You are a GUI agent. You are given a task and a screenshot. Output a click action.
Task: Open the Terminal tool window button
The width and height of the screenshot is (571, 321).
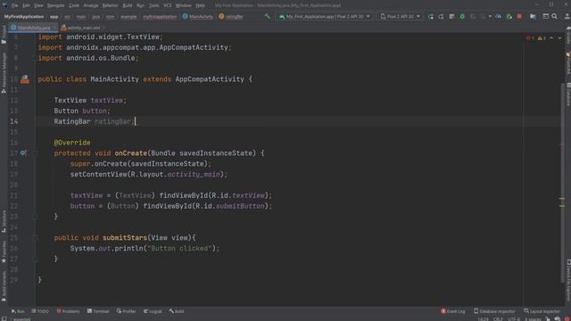(x=98, y=311)
